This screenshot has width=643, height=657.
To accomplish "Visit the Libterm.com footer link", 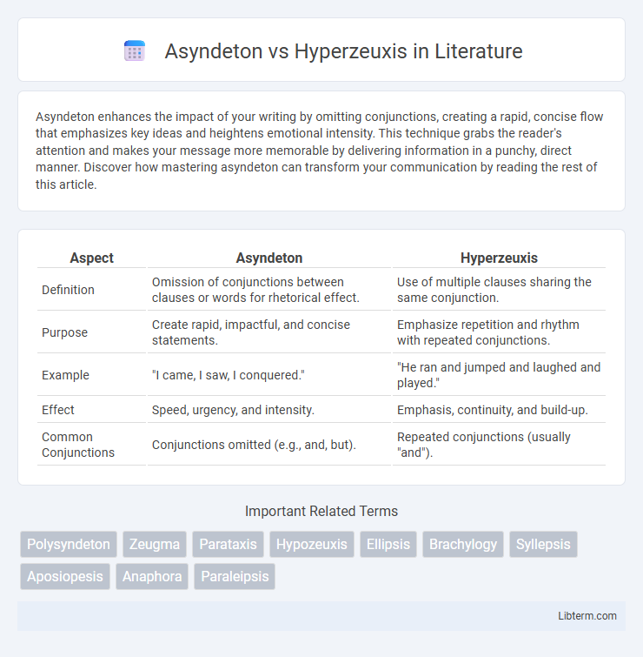I will [x=587, y=616].
